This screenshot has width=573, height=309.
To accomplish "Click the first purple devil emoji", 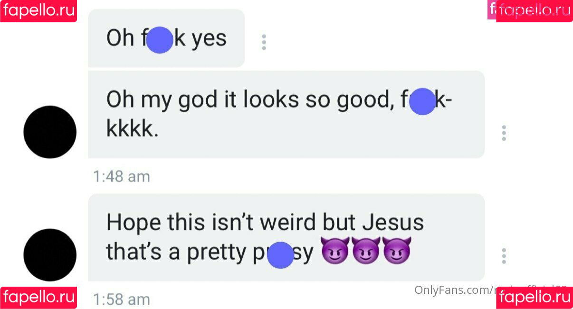I will [x=335, y=251].
